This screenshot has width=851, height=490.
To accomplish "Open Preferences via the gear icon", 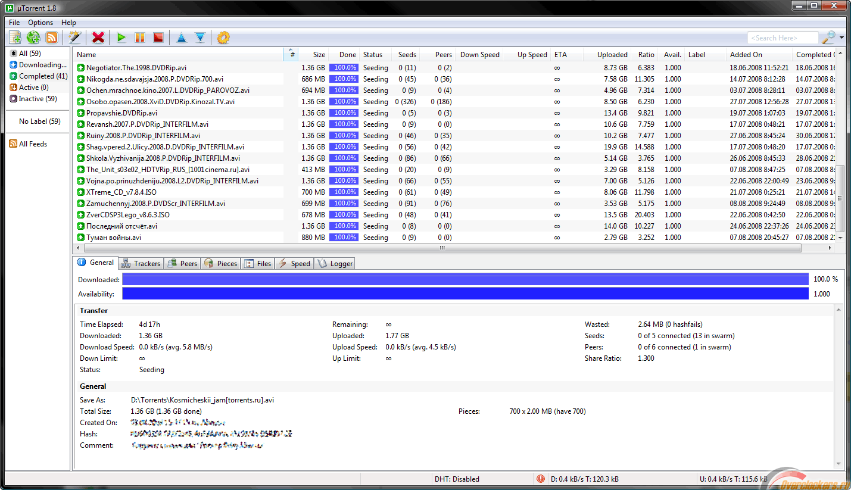I will pyautogui.click(x=222, y=37).
